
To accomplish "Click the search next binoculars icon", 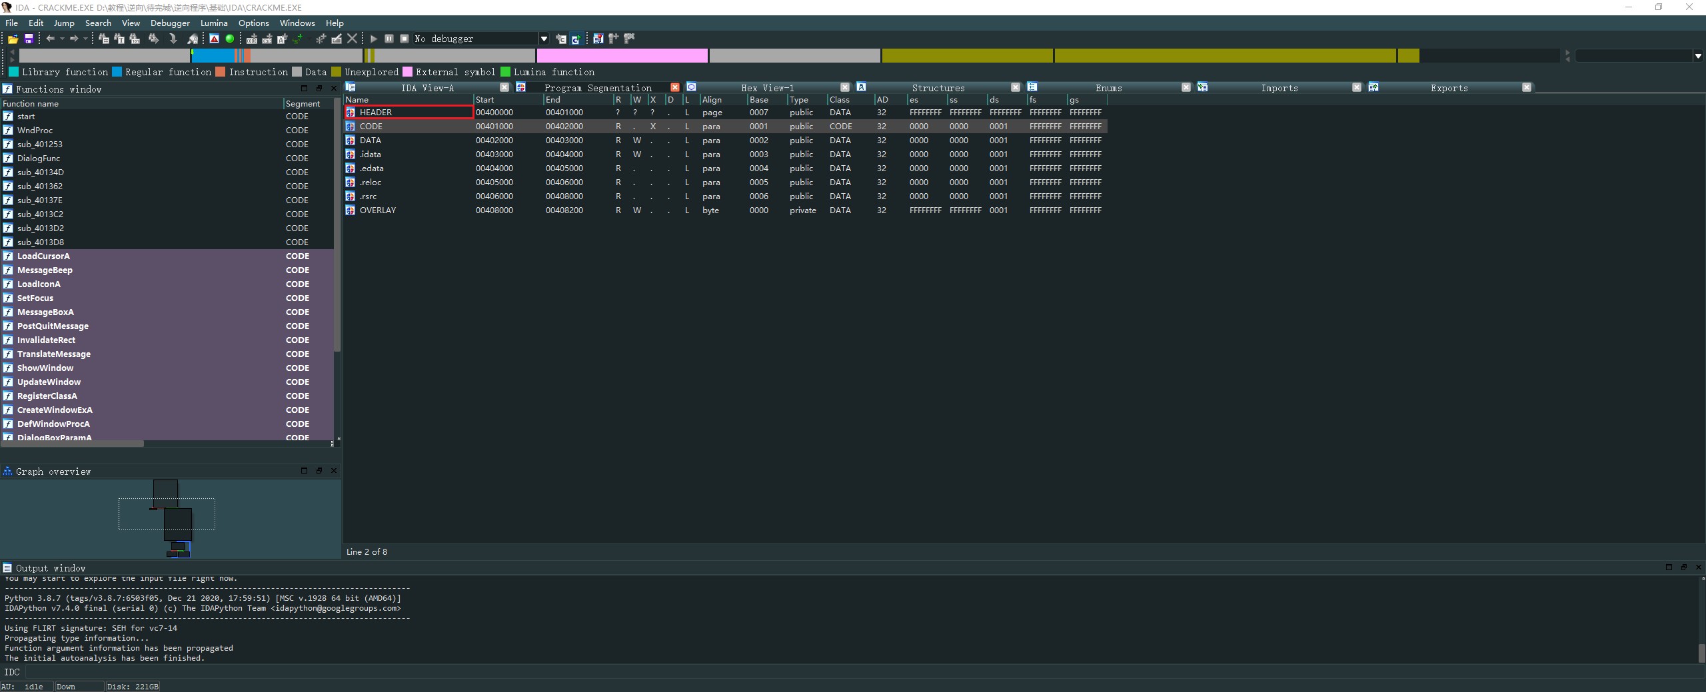I will 153,39.
